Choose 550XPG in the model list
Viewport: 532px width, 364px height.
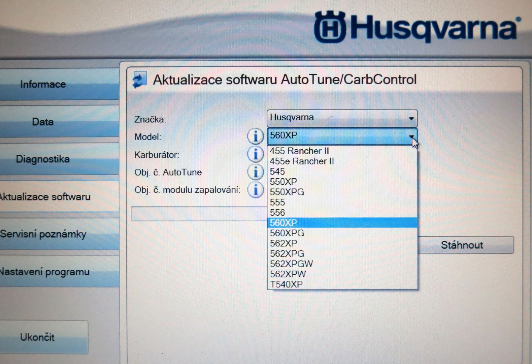(287, 192)
